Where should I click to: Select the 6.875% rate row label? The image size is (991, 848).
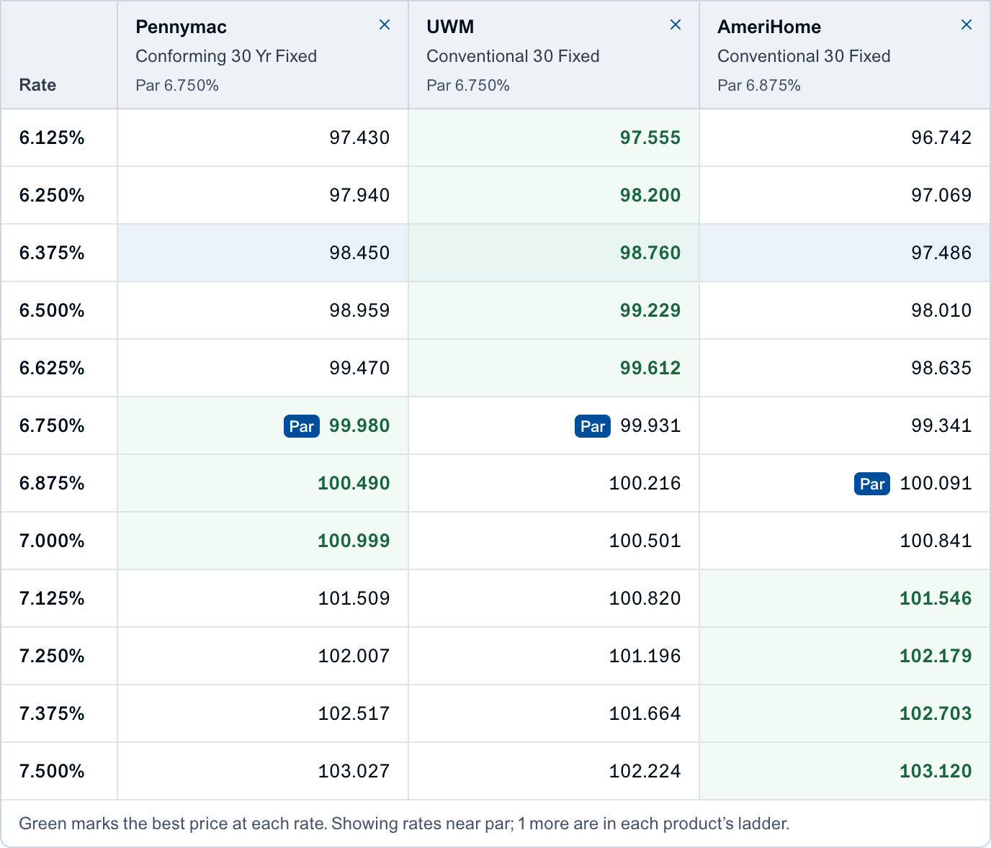(x=52, y=483)
